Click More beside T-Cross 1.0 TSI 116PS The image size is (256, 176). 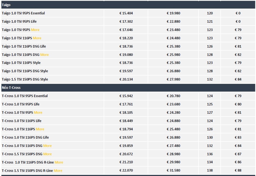[x=40, y=129]
